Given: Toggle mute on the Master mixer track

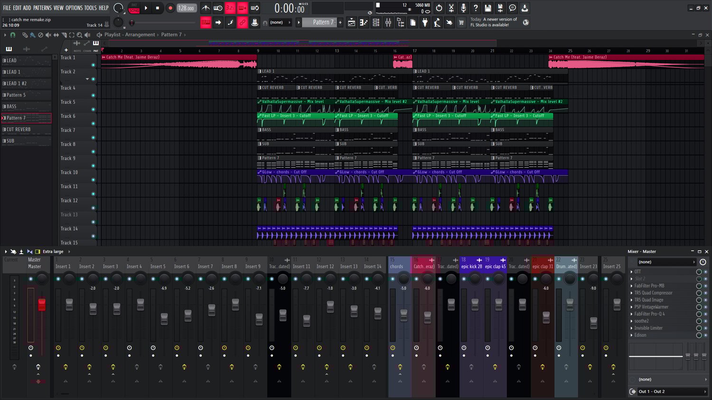Looking at the screenshot, I should pos(31,279).
